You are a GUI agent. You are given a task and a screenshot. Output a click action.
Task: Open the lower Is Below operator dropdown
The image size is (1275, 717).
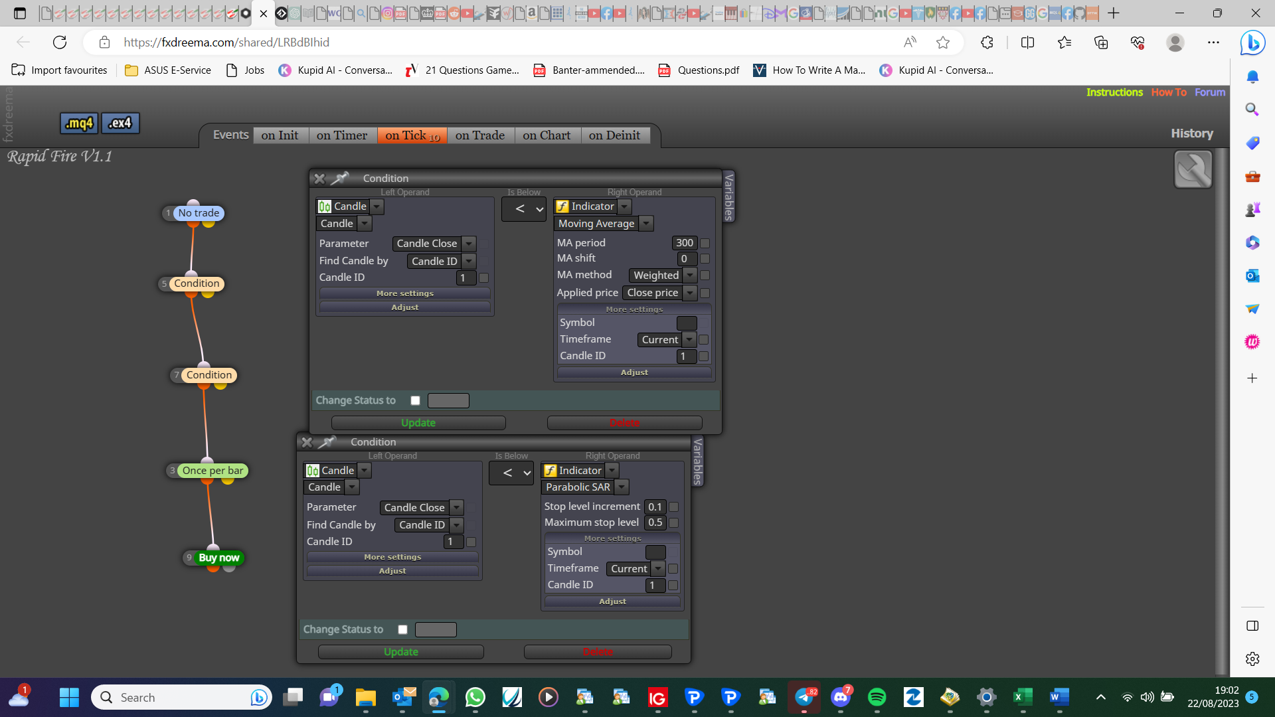[x=511, y=473]
